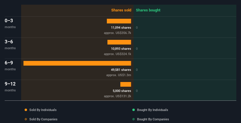This screenshot has width=241, height=123.
Task: Select the 10,893 shares value
Action: click(121, 49)
